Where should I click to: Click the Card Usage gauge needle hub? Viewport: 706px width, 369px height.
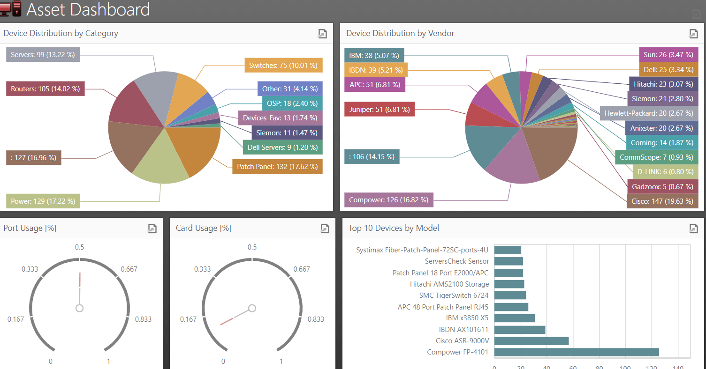pyautogui.click(x=252, y=308)
